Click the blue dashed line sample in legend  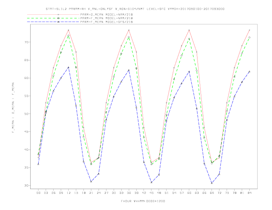coord(53,22)
